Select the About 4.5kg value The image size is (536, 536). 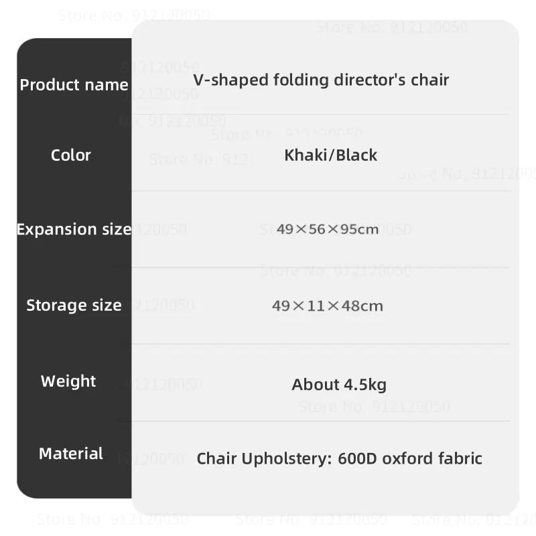339,385
